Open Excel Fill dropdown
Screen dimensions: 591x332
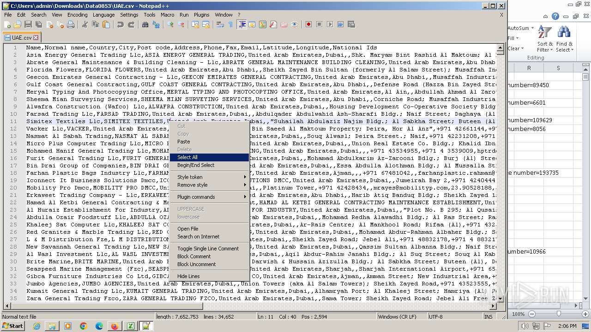[x=513, y=38]
